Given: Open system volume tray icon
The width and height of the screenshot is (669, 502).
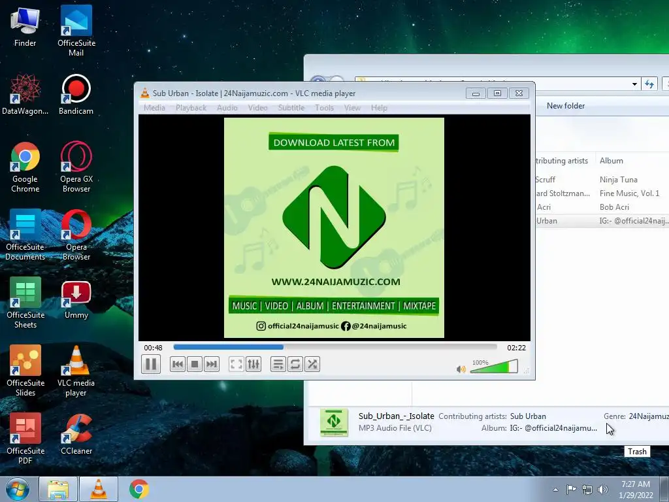Looking at the screenshot, I should [603, 490].
